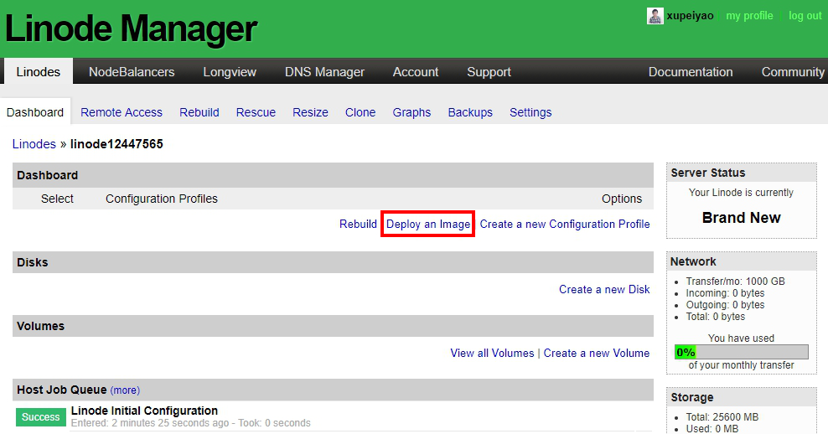Open the Support tab
This screenshot has height=434, width=828.
pyautogui.click(x=489, y=72)
